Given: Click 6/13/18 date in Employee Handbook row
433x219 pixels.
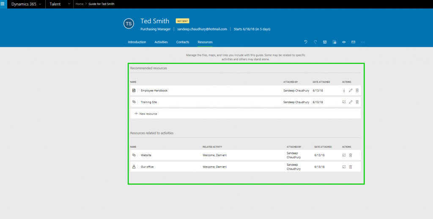Looking at the screenshot, I should pyautogui.click(x=318, y=90).
